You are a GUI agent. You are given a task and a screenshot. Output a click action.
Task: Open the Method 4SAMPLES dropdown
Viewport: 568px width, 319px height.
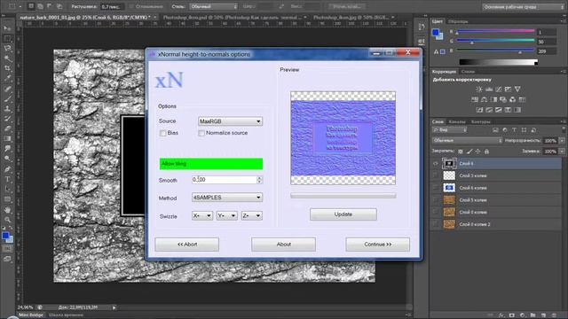(227, 198)
